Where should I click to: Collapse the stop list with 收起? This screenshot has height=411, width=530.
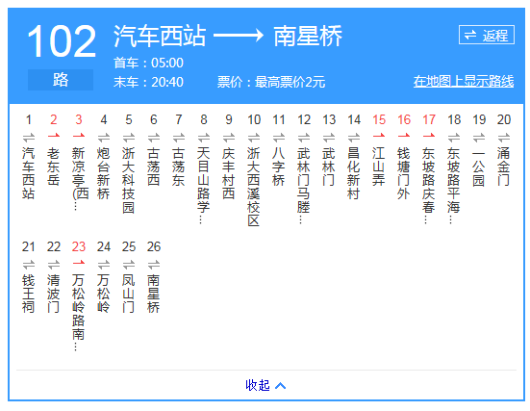[265, 385]
